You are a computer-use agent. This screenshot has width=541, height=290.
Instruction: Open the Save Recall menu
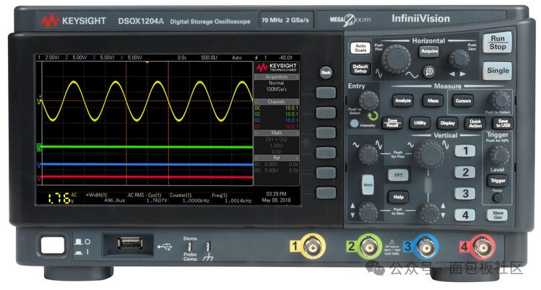coord(392,123)
